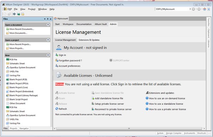Viewport: 213px width, 137px height.
Task: Collapse the Open a project section
Action: click(48, 40)
